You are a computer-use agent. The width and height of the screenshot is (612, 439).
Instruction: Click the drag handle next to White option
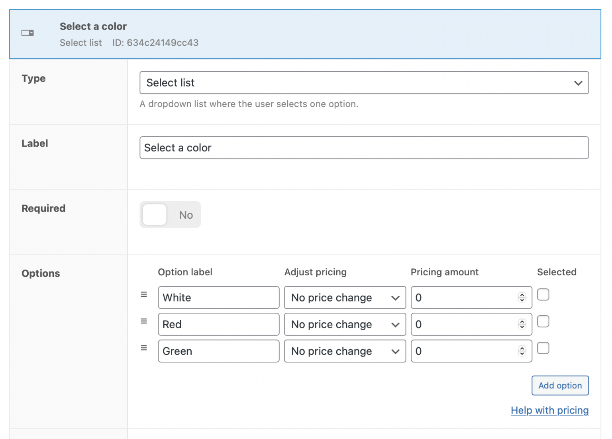(144, 294)
